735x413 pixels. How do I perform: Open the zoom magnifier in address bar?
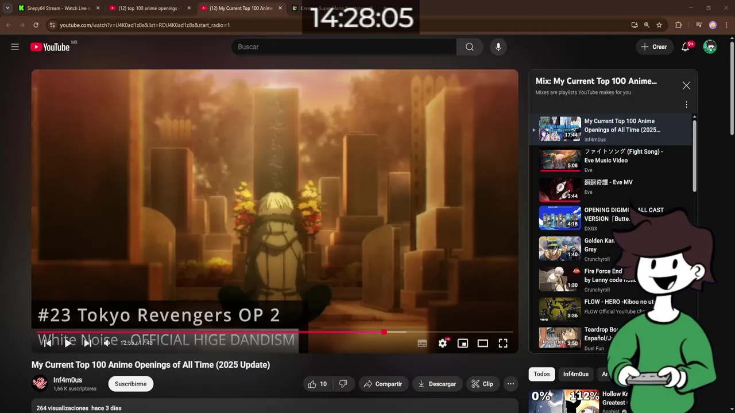(x=647, y=25)
